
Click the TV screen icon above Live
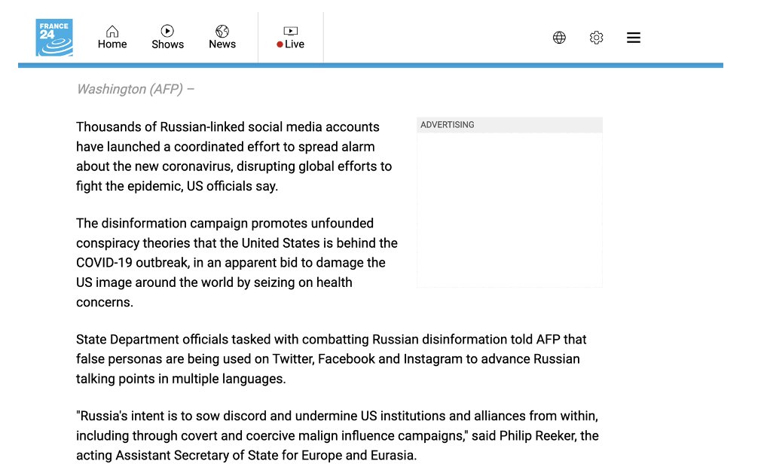tap(290, 31)
